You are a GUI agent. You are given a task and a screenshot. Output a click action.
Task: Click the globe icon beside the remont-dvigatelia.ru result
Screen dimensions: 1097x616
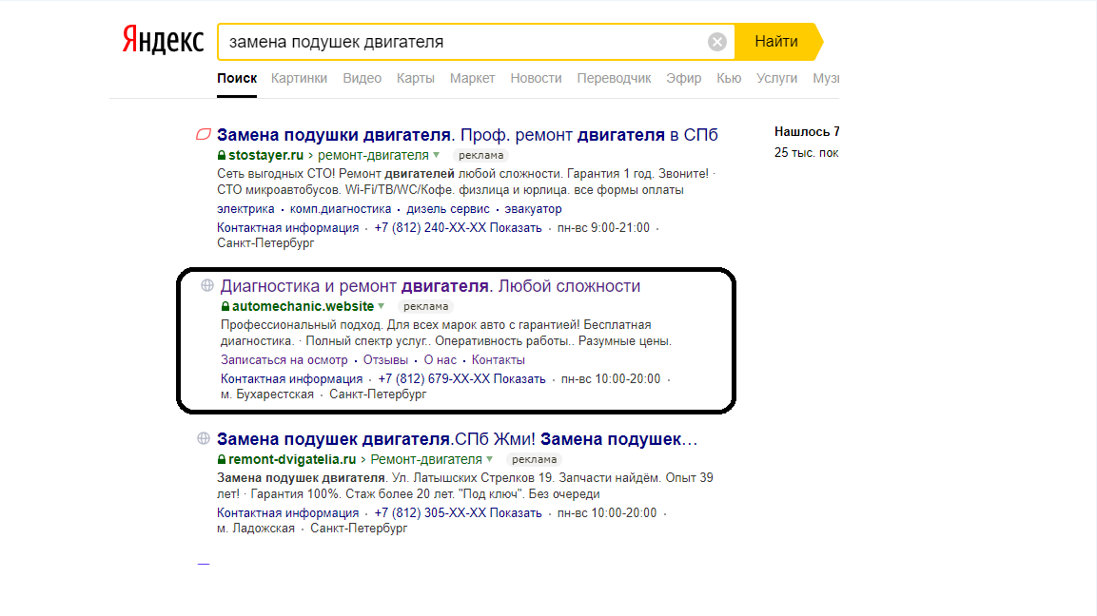point(204,438)
